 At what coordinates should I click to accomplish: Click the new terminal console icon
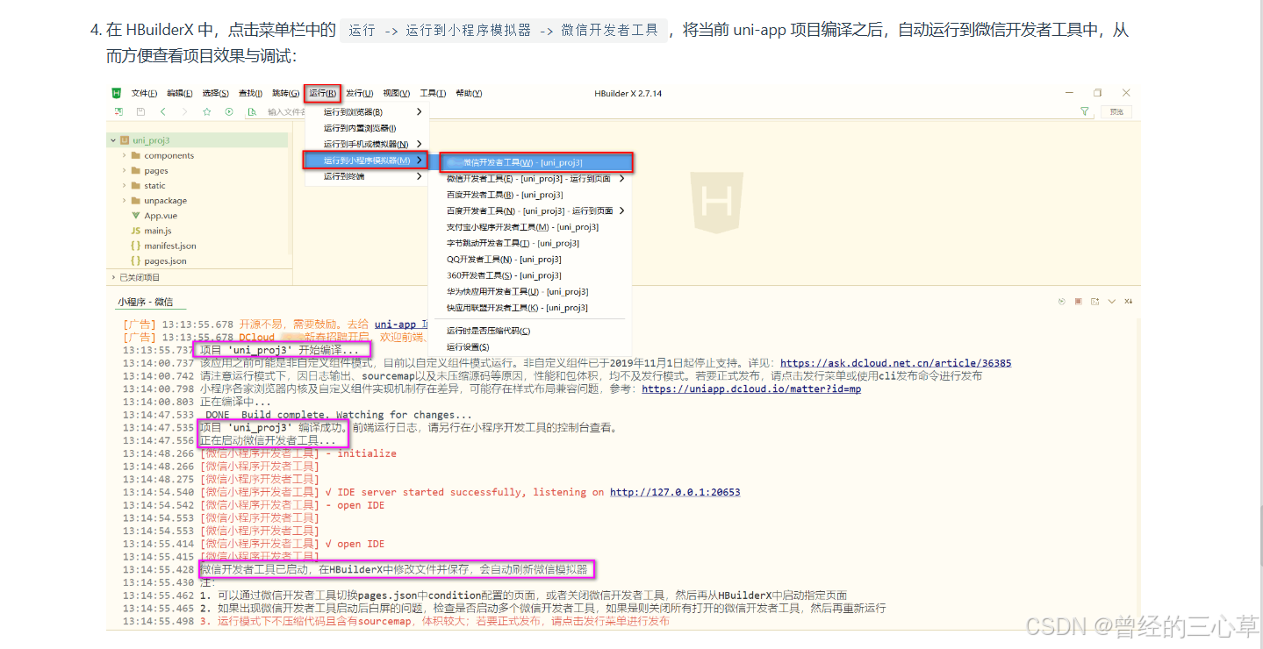click(x=1094, y=301)
